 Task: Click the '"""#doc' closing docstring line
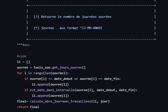(x=24, y=45)
